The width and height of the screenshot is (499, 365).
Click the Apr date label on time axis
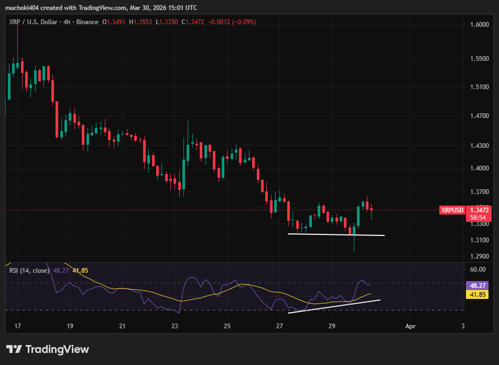[x=410, y=326]
